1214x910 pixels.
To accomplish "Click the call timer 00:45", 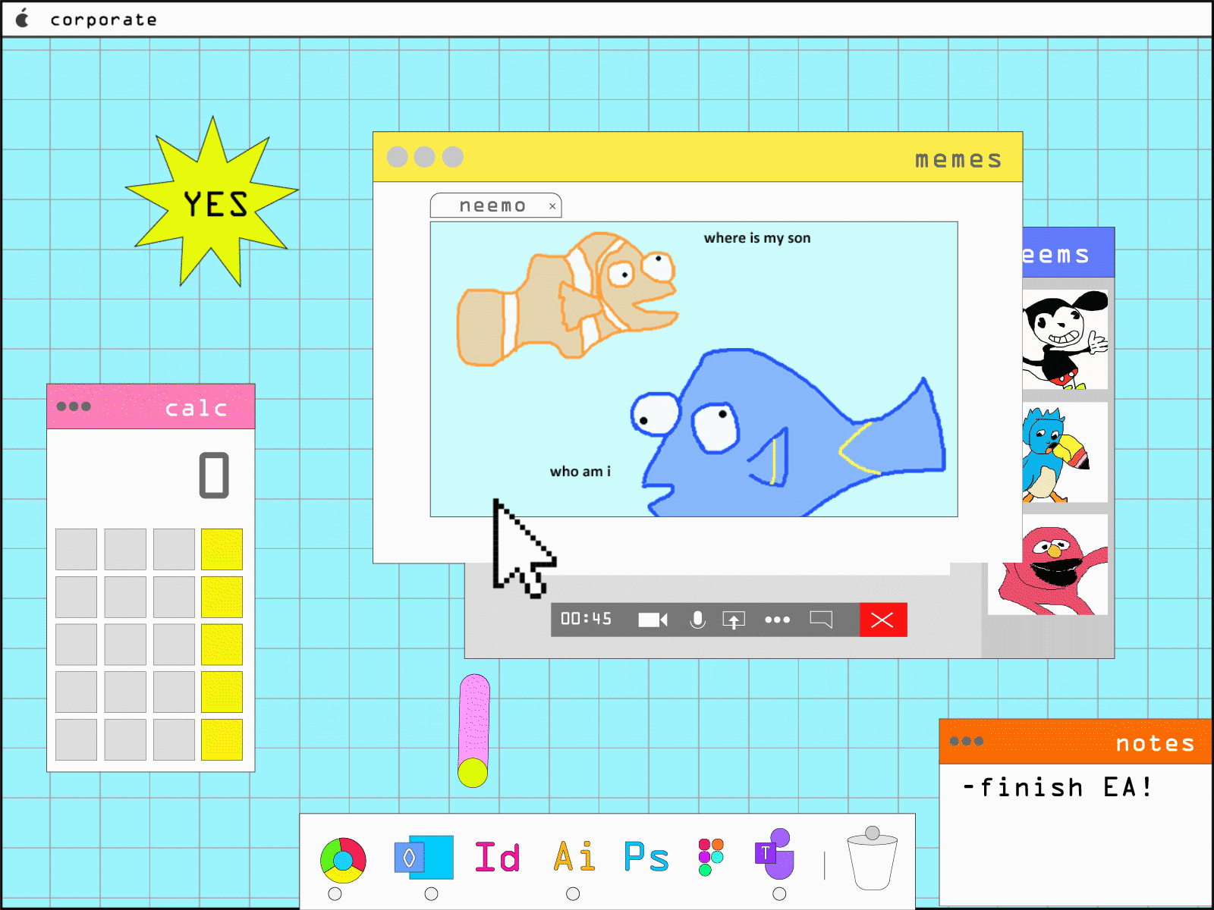I will point(586,619).
